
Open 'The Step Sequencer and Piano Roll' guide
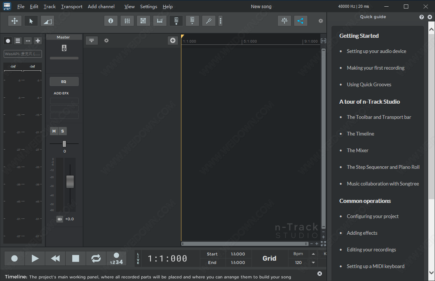point(383,167)
